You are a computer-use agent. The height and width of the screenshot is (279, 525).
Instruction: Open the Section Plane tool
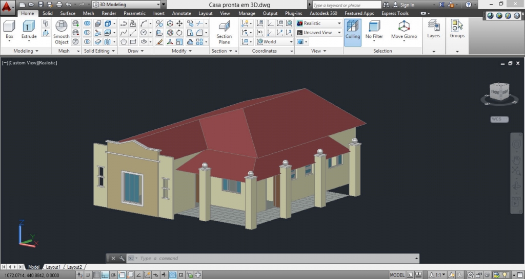224,32
